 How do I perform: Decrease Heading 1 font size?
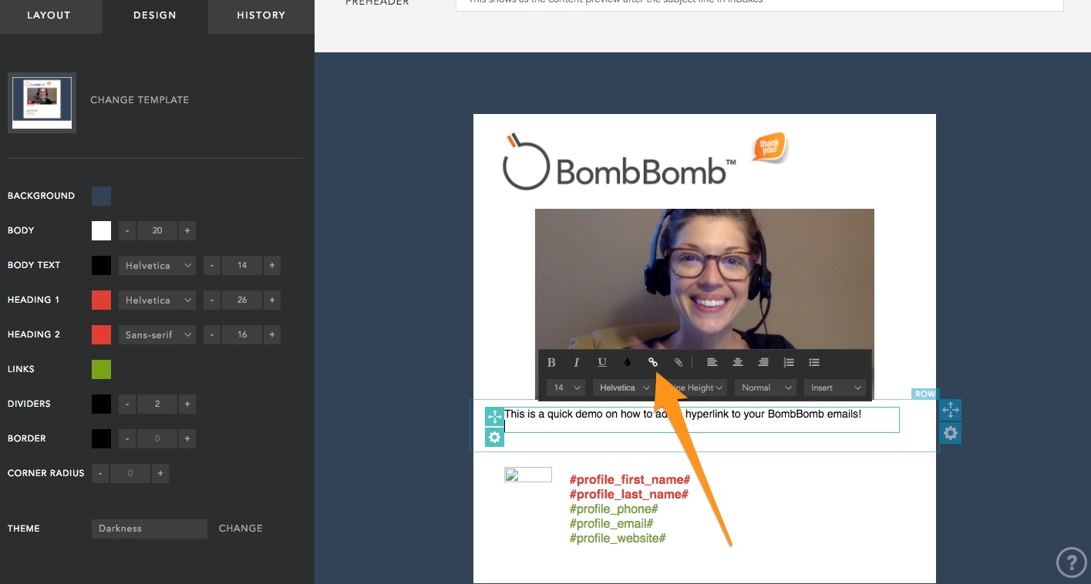click(212, 300)
